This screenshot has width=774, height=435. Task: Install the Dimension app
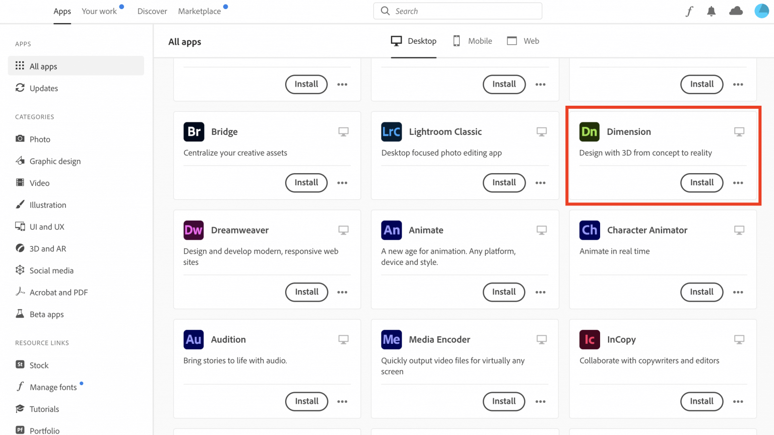(701, 183)
